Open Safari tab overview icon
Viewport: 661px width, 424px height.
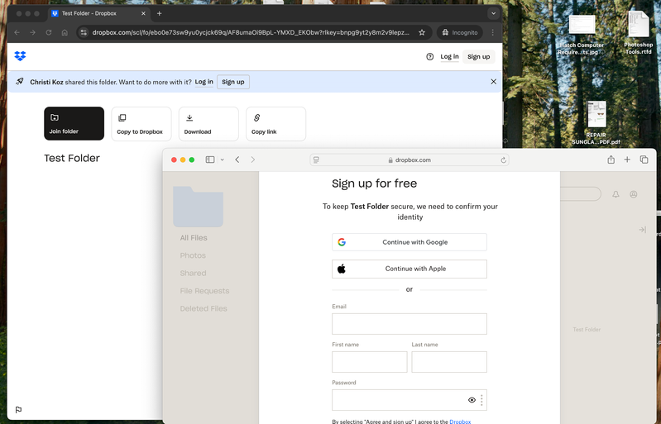[644, 160]
